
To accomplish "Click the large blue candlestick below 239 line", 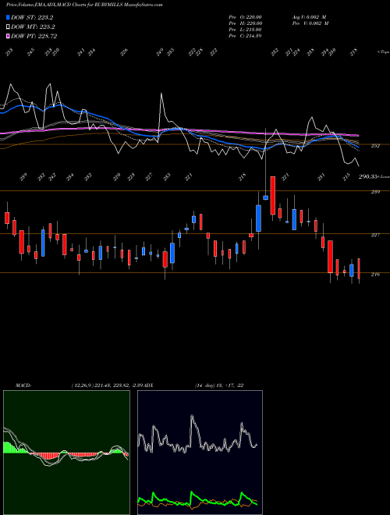I will (258, 218).
